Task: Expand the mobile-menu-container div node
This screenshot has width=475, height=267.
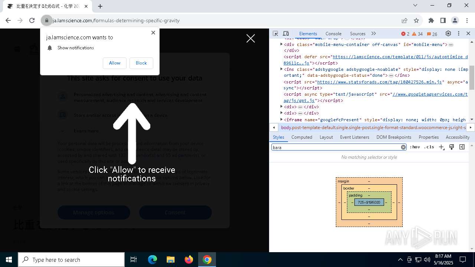Action: (x=281, y=44)
